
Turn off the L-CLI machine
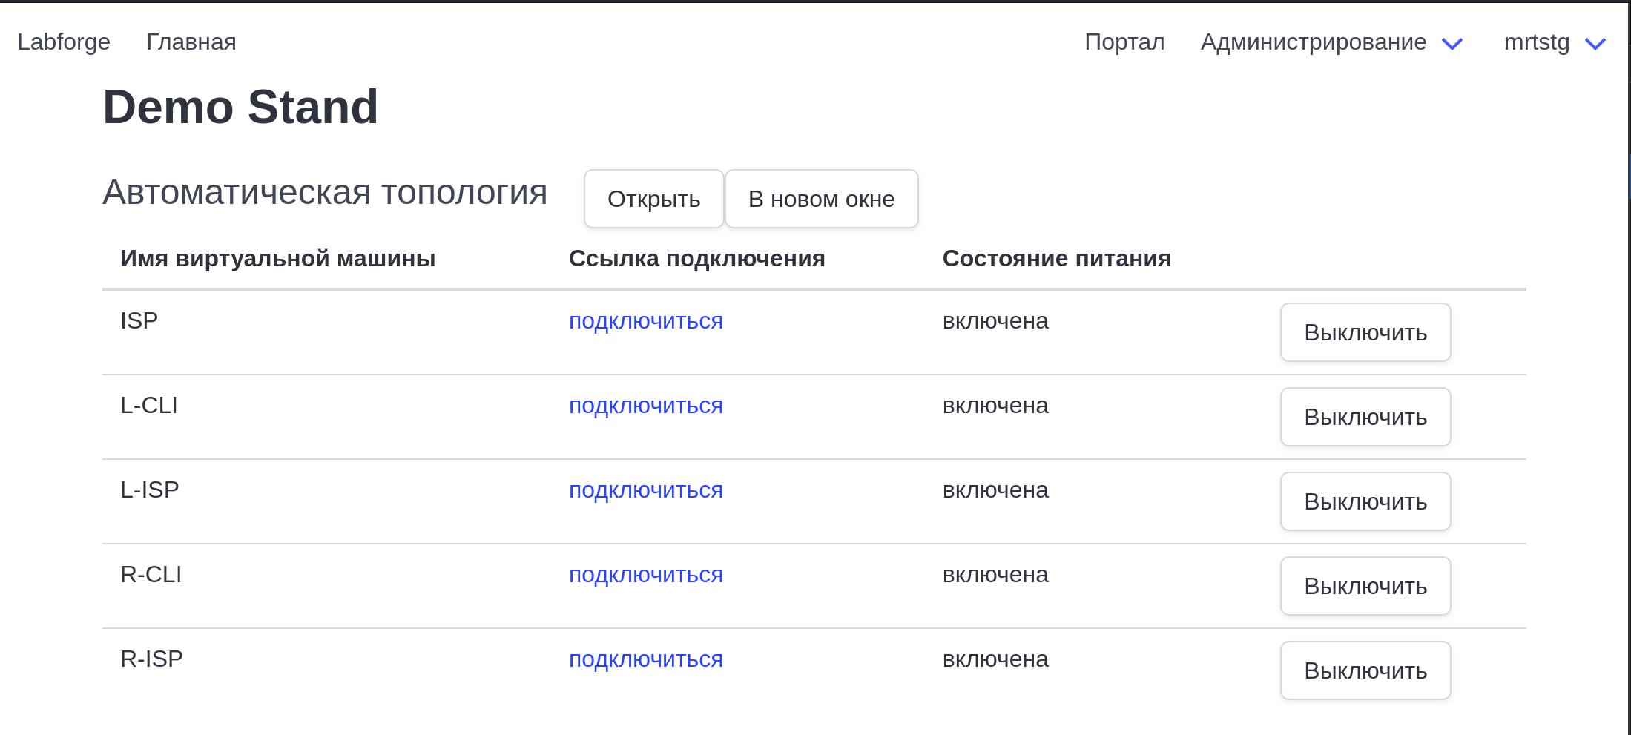coord(1365,417)
